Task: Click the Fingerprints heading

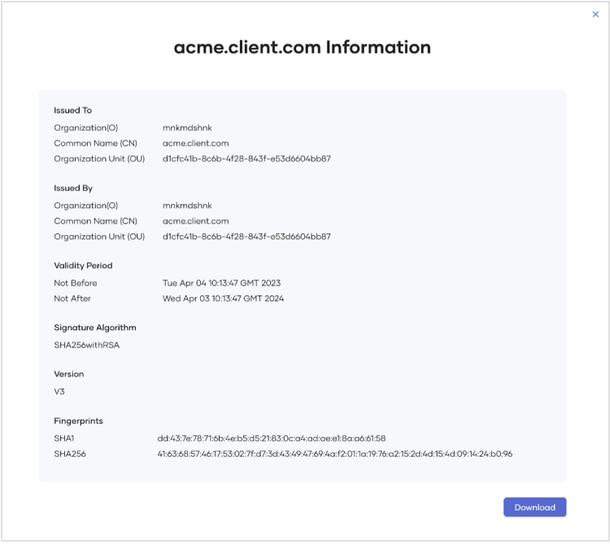Action: pos(78,421)
